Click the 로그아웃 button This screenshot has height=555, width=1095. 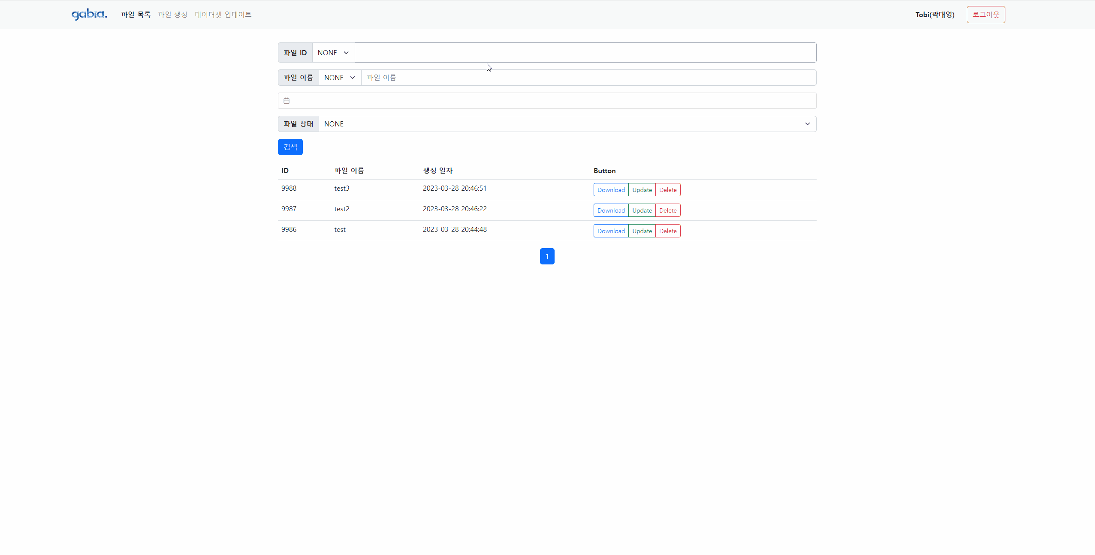coord(986,15)
